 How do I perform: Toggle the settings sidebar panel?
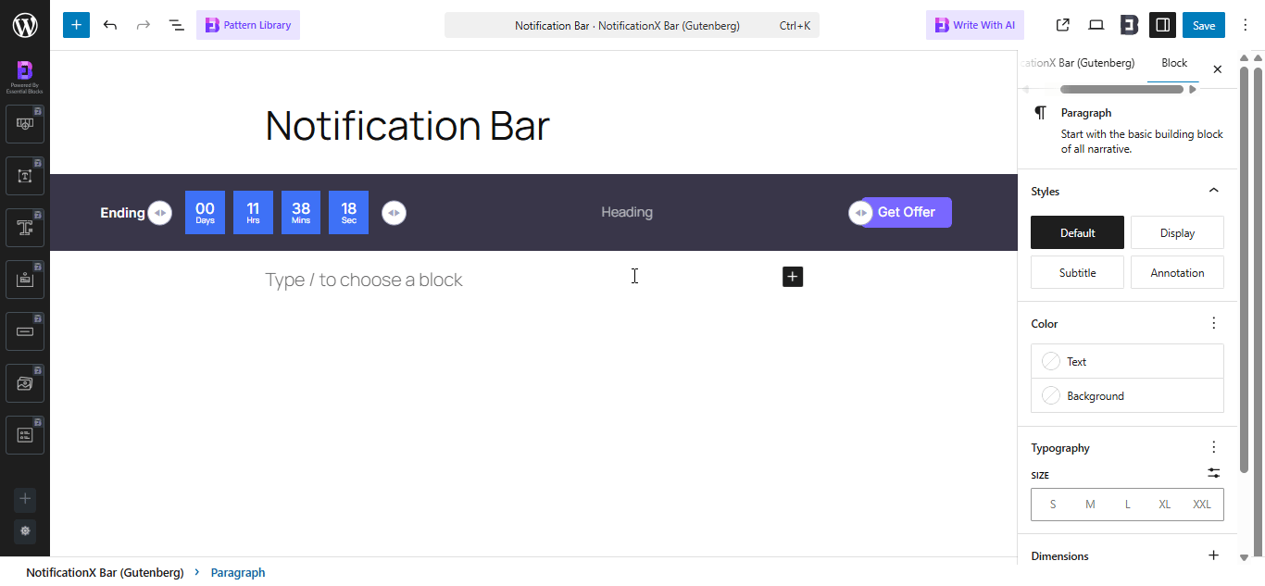point(1162,25)
